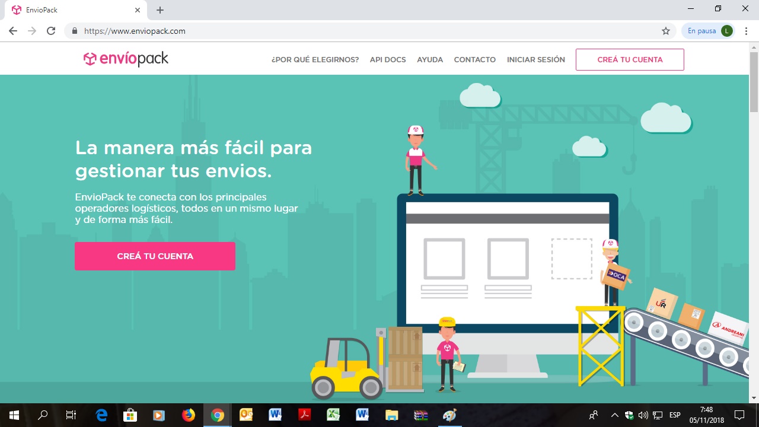Viewport: 759px width, 427px height.
Task: Close the EnvioPack browser tab
Action: click(138, 10)
